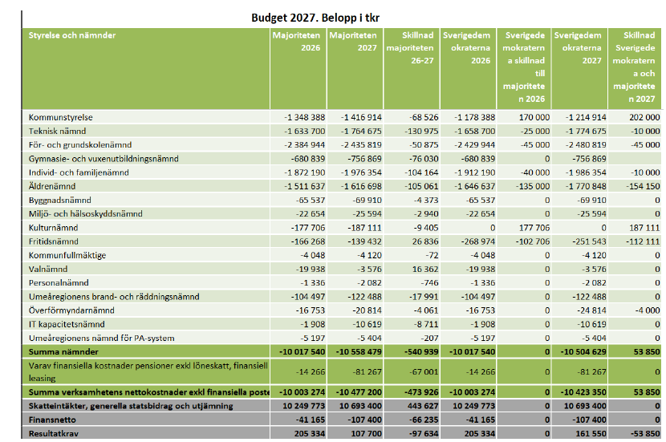
Task: Select cell -2 480 819 in För- och grundskolenämnd row
Action: [x=586, y=144]
